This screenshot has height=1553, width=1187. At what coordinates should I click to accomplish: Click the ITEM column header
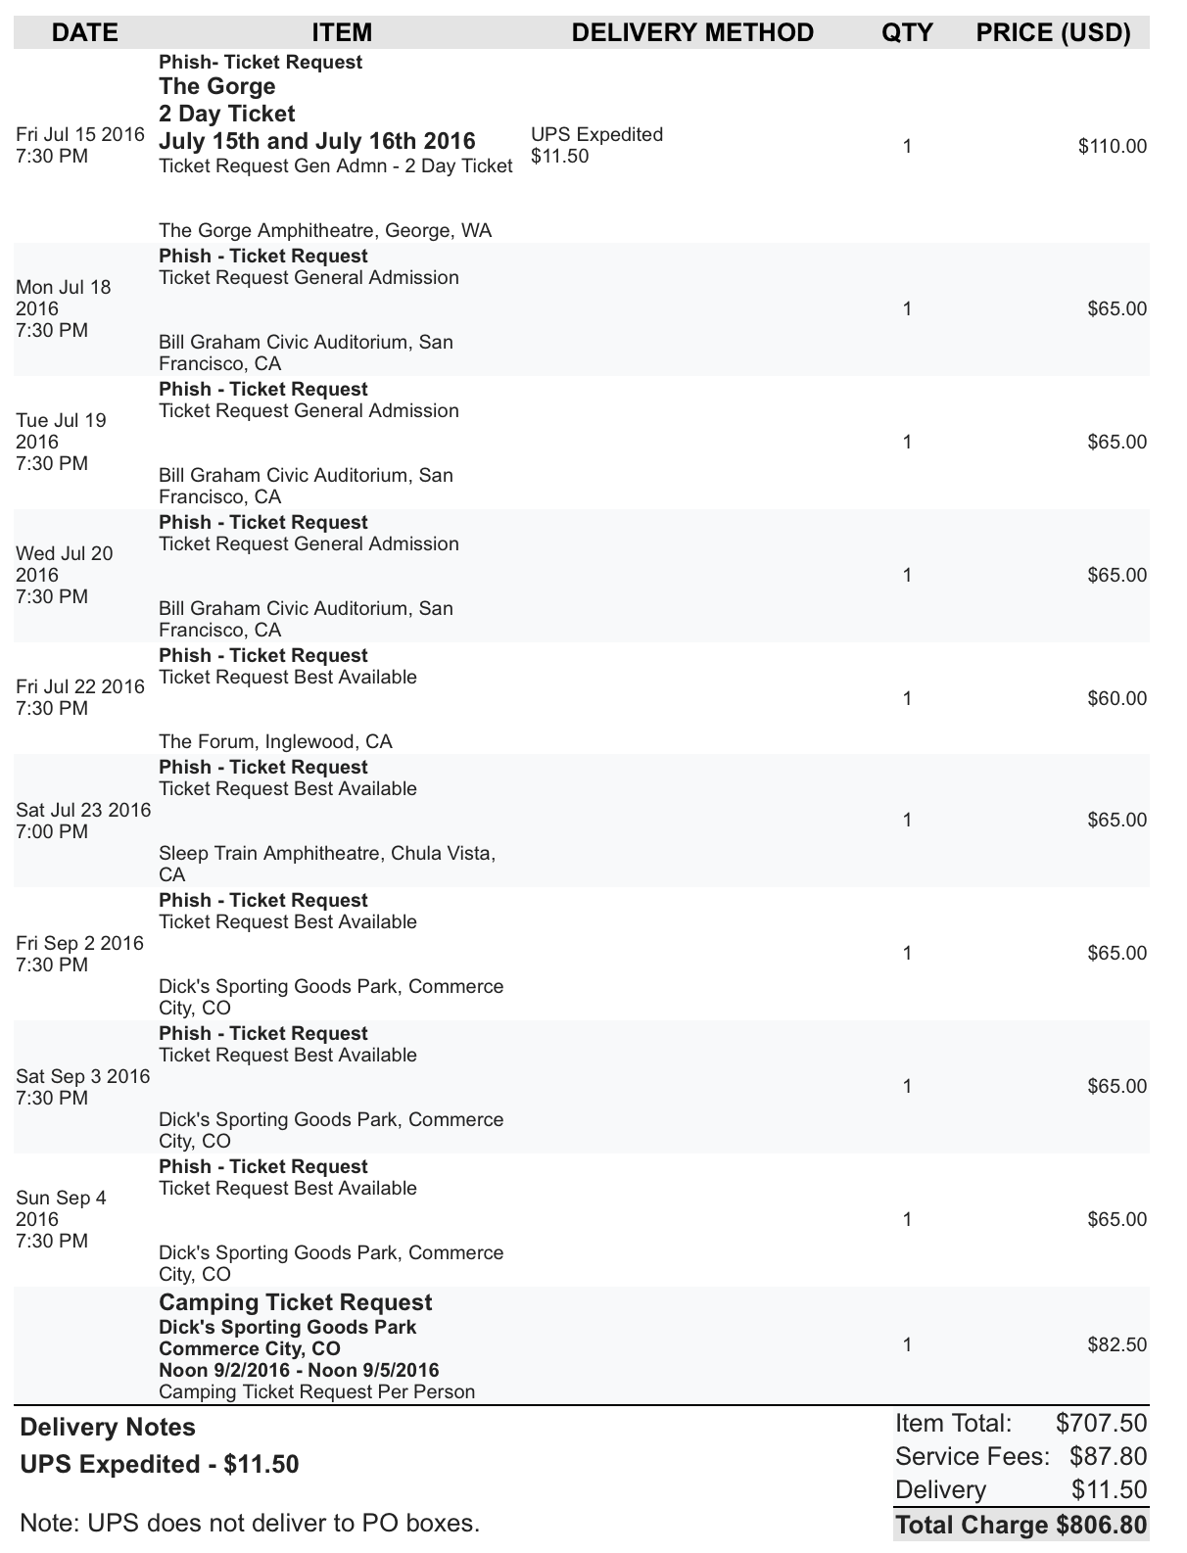(x=342, y=32)
